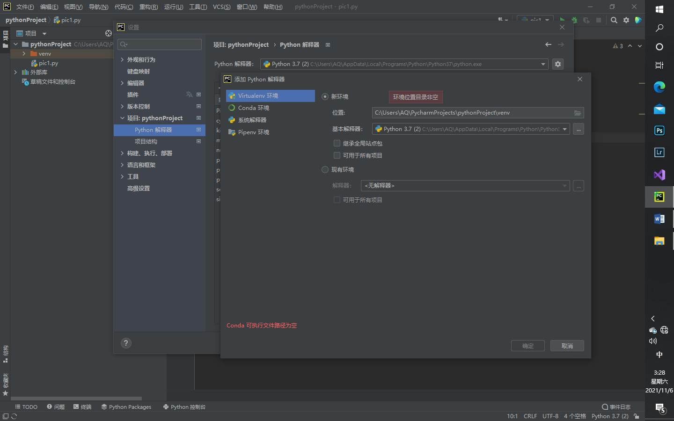Start debugging with the bug icon
Image resolution: width=674 pixels, height=421 pixels.
pyautogui.click(x=574, y=20)
